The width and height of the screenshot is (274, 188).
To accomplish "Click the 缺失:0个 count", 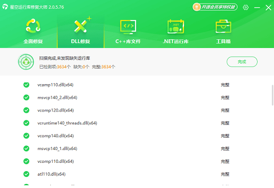I will 81,67.
